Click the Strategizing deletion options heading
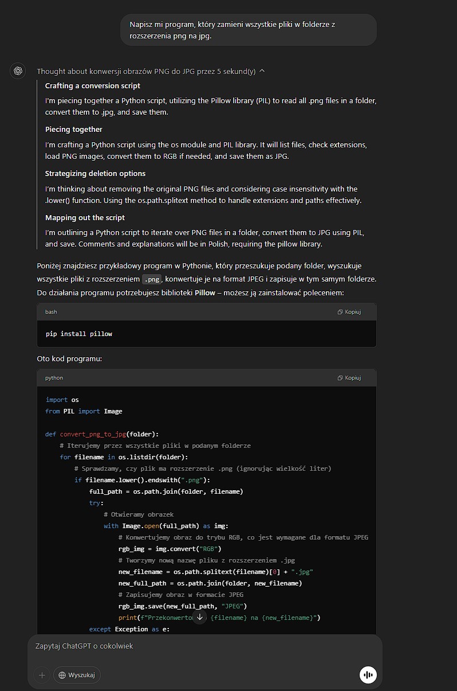457x691 pixels. click(96, 173)
